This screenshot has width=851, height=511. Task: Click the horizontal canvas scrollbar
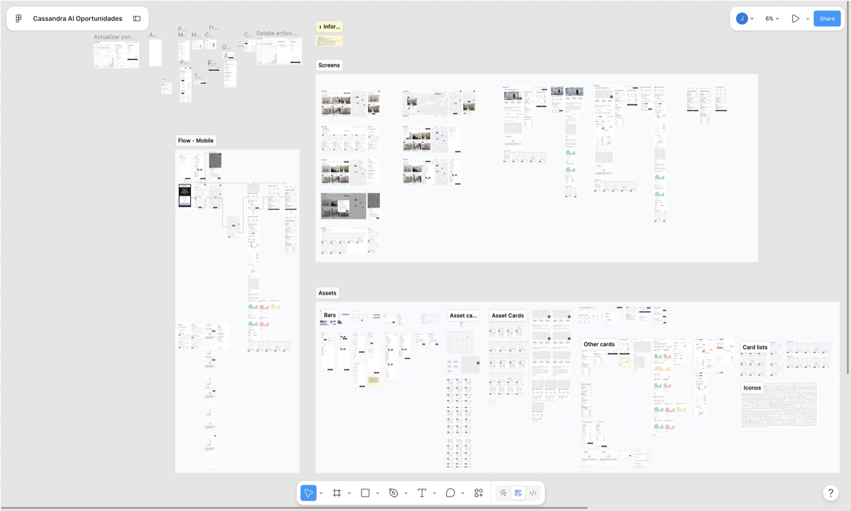[x=294, y=507]
